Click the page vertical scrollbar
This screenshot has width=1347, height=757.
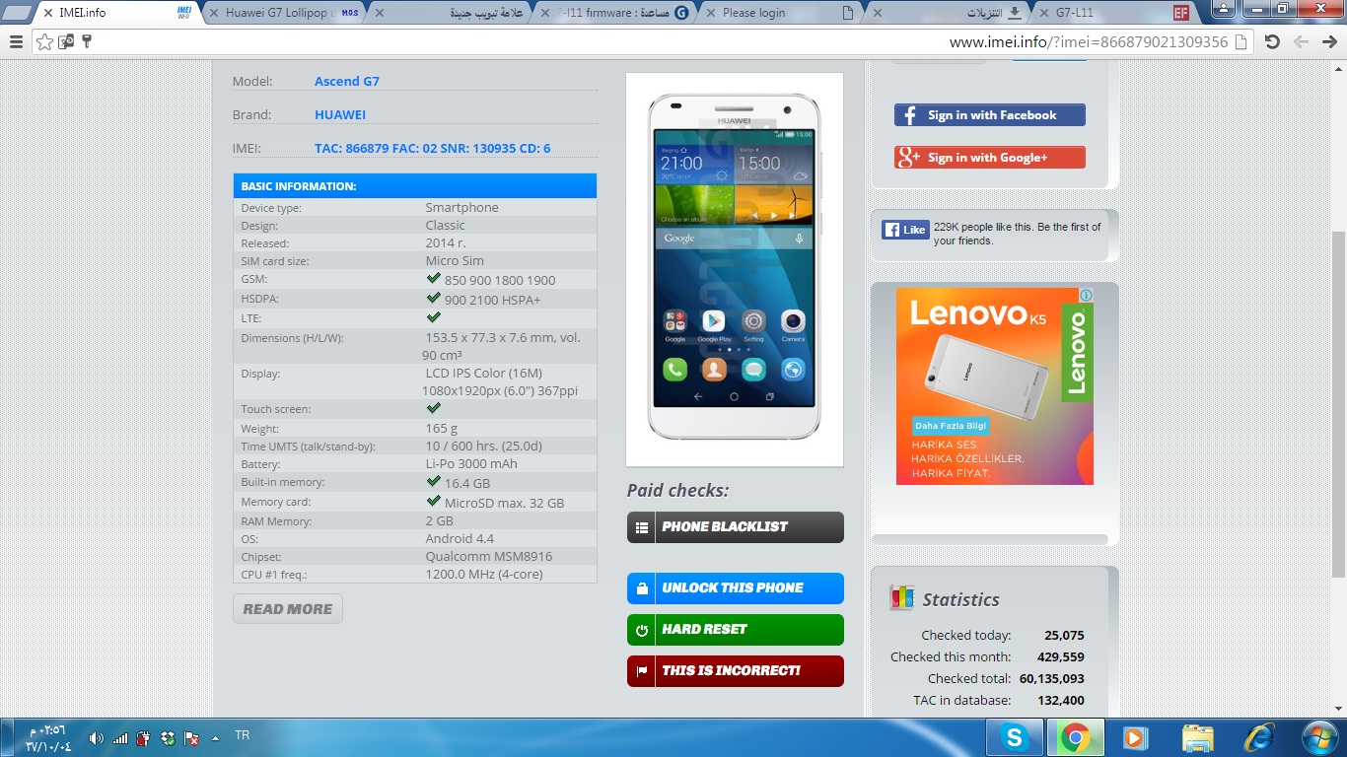coord(1338,404)
